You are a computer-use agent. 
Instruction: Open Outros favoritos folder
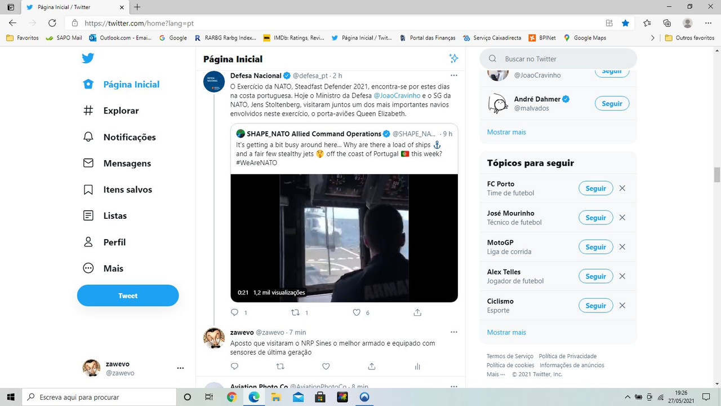click(x=689, y=38)
